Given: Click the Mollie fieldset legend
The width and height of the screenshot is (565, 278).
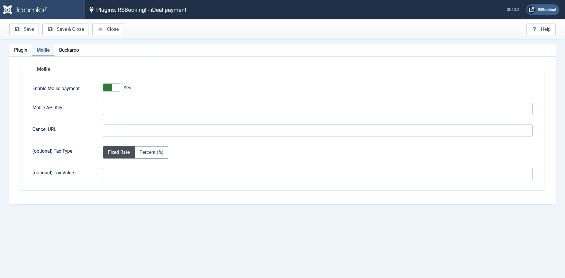Looking at the screenshot, I should click(x=44, y=69).
